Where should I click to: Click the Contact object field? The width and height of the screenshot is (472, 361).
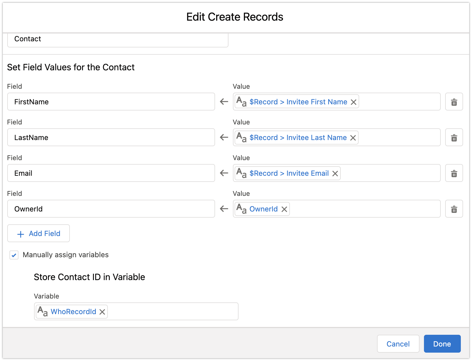pos(117,39)
